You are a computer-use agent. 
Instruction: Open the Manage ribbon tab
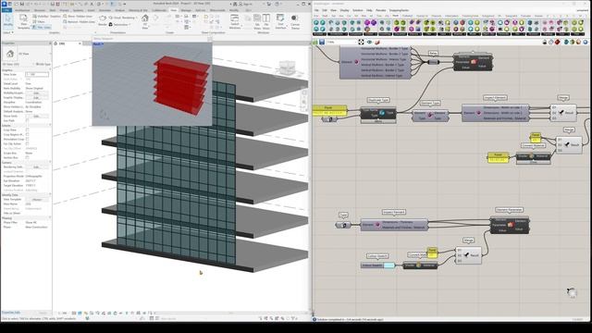[186, 10]
